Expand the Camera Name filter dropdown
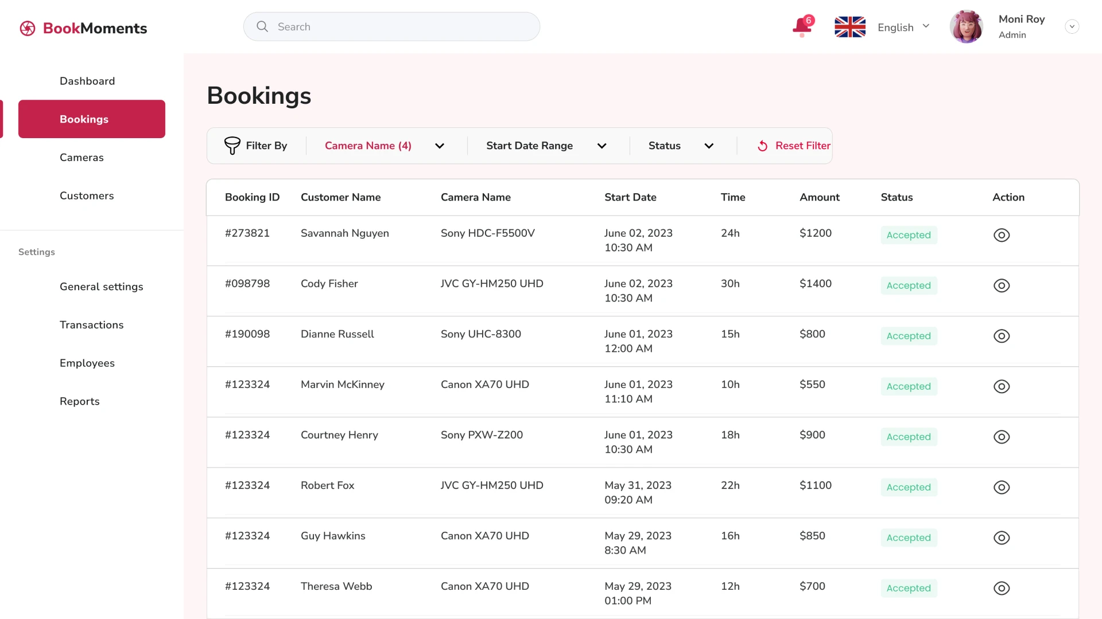Screen dimensions: 1102x619 (x=440, y=146)
